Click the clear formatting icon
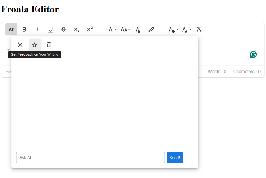The width and height of the screenshot is (266, 178). [x=199, y=30]
